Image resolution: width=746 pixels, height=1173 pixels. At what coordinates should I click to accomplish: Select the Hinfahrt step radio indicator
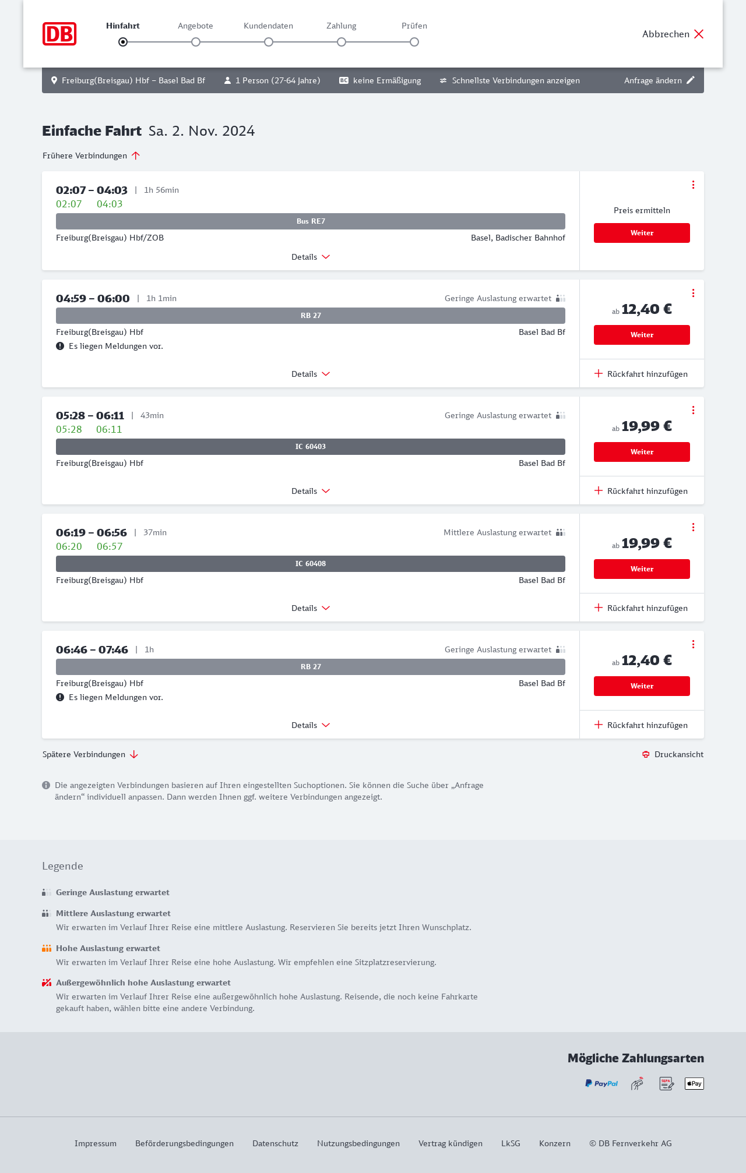[123, 42]
